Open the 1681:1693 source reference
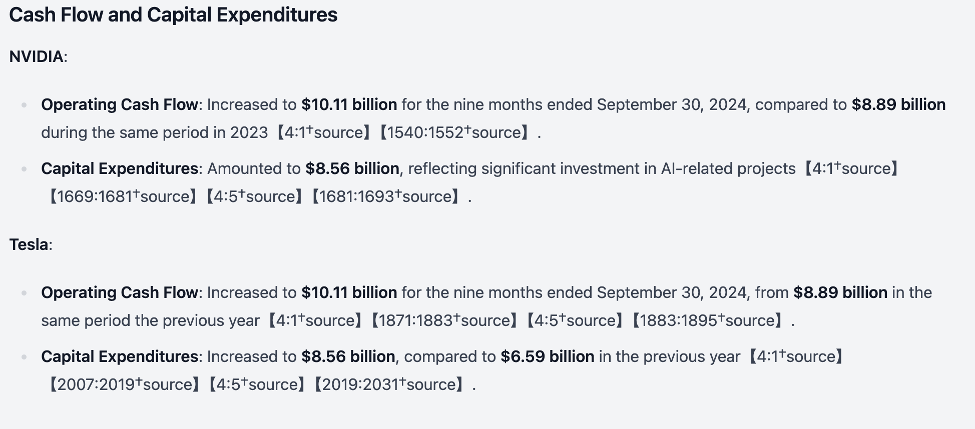Viewport: 975px width, 429px height. click(385, 196)
